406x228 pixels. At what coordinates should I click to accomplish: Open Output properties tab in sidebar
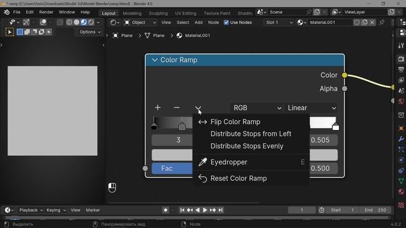(401, 70)
